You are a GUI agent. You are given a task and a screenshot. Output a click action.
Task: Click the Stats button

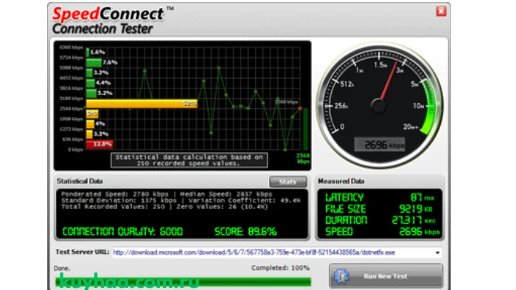tap(288, 182)
